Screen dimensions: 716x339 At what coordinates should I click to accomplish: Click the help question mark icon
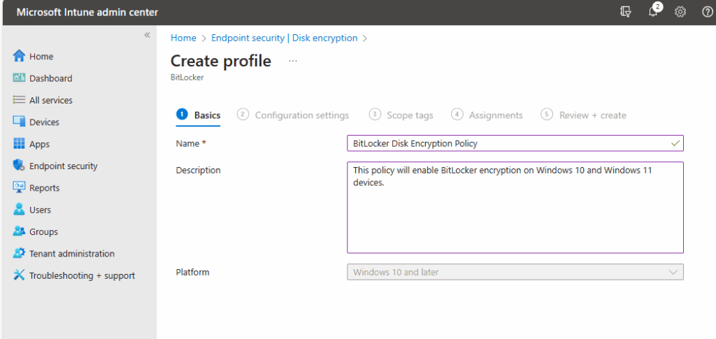(706, 12)
